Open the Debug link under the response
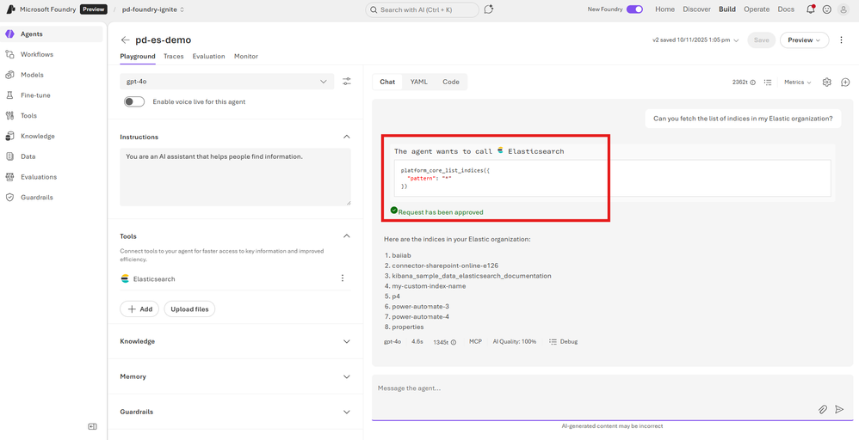859x440 pixels. click(x=563, y=341)
